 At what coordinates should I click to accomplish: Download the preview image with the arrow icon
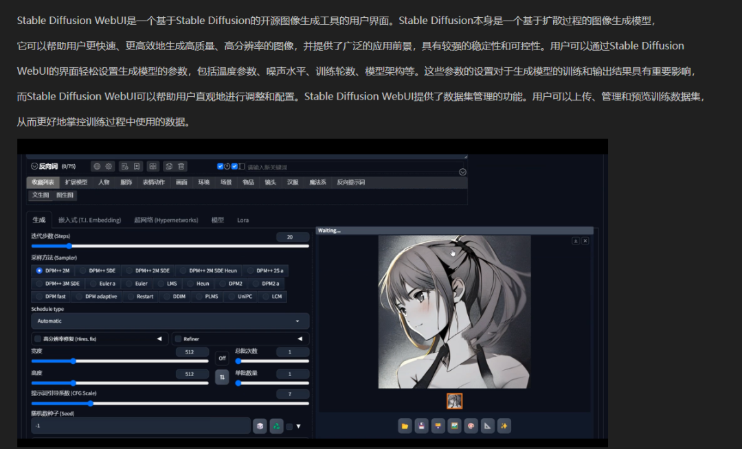tap(576, 240)
